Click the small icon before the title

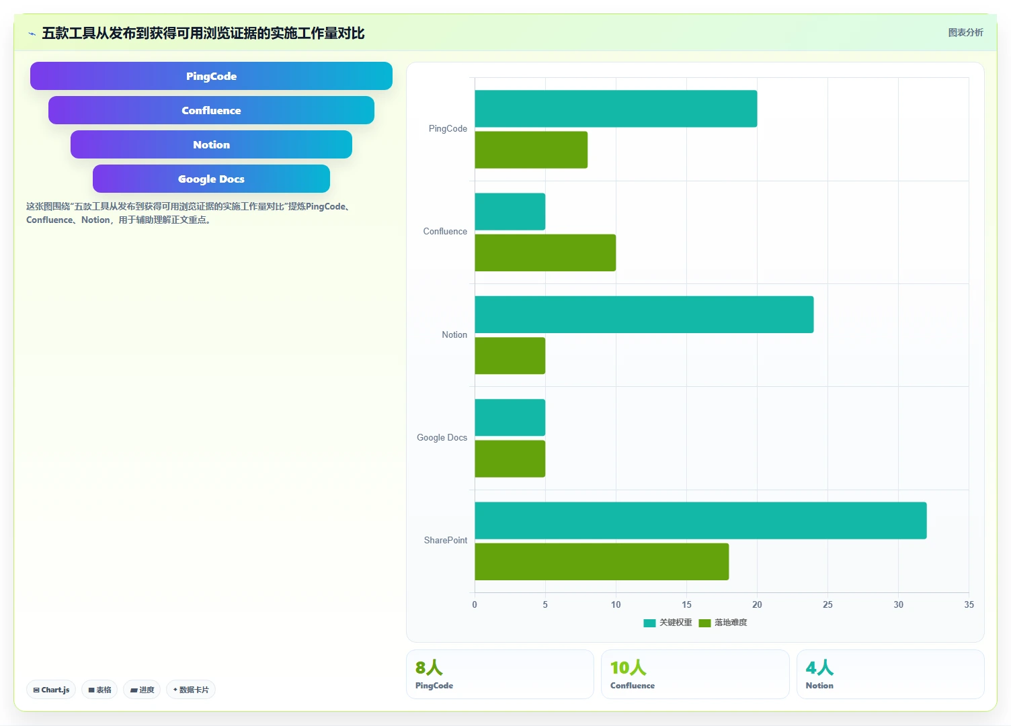click(x=32, y=34)
